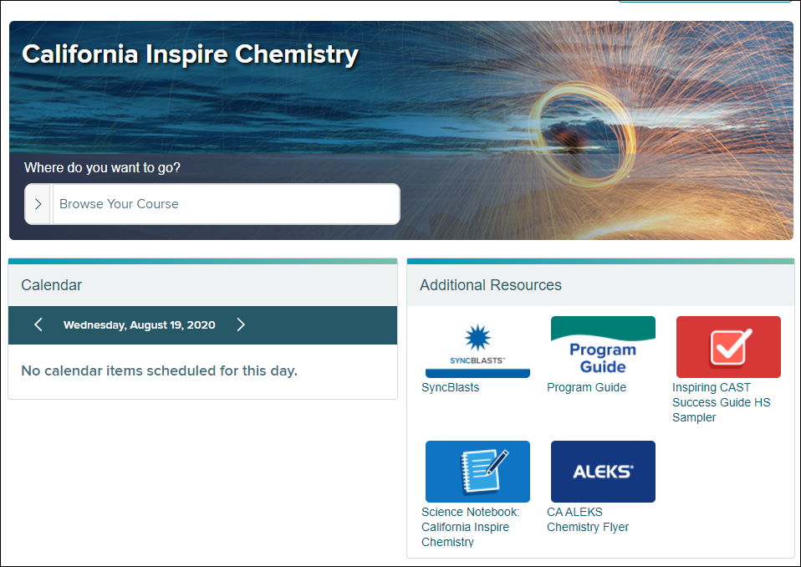
Task: Click the Science Notebook blue pencil icon
Action: coord(477,471)
